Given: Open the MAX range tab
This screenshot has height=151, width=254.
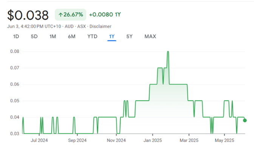Looking at the screenshot, I should pyautogui.click(x=150, y=36).
